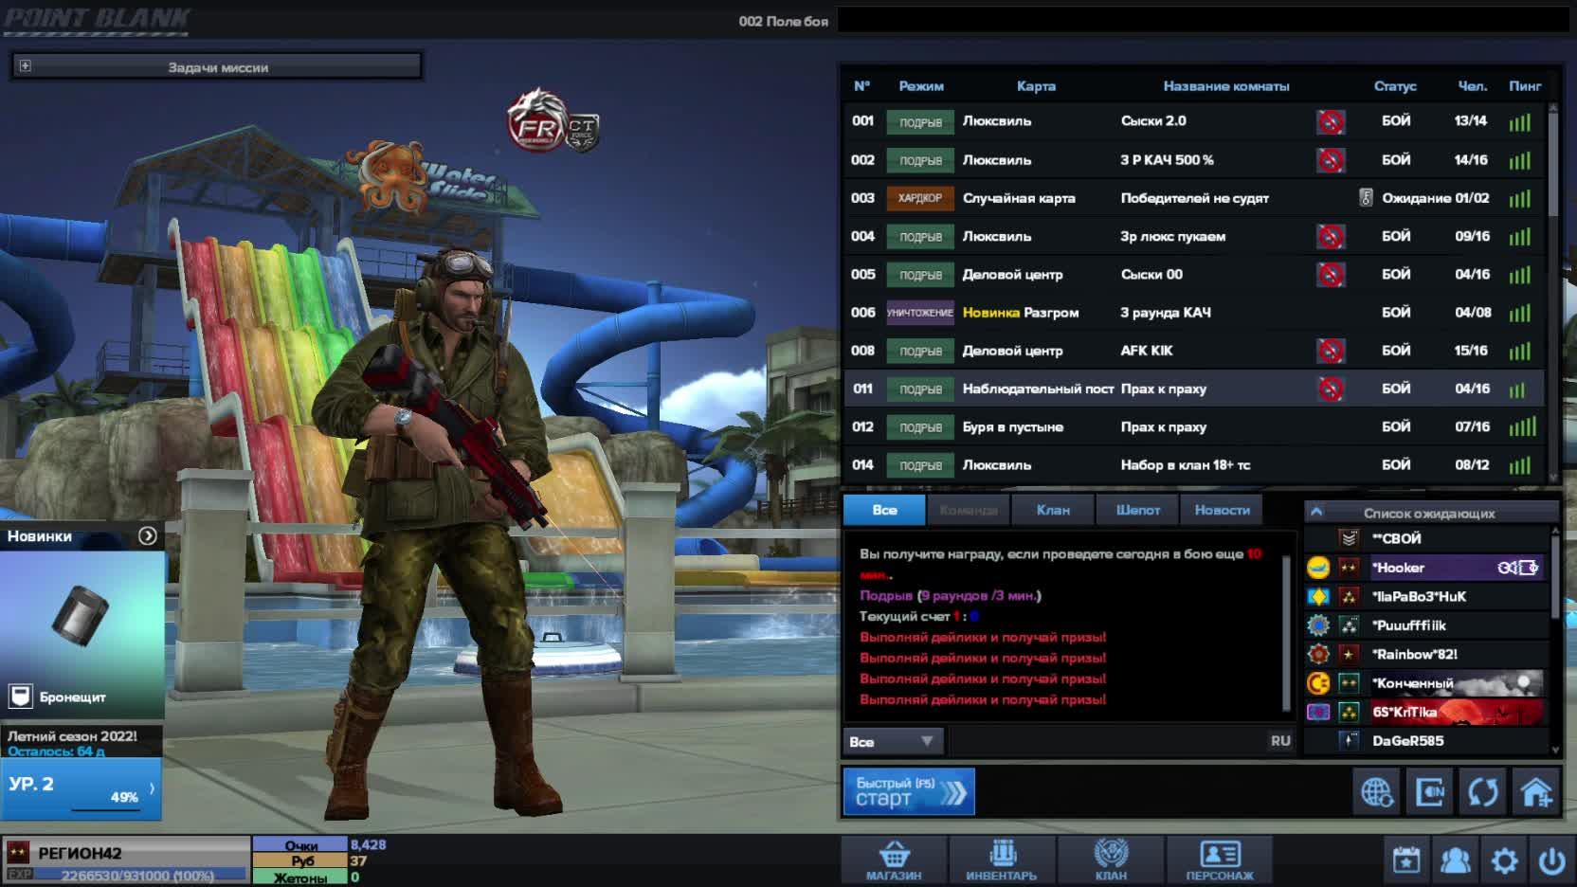Sort rooms by Режим column
Viewport: 1577px width, 887px height.
921,86
